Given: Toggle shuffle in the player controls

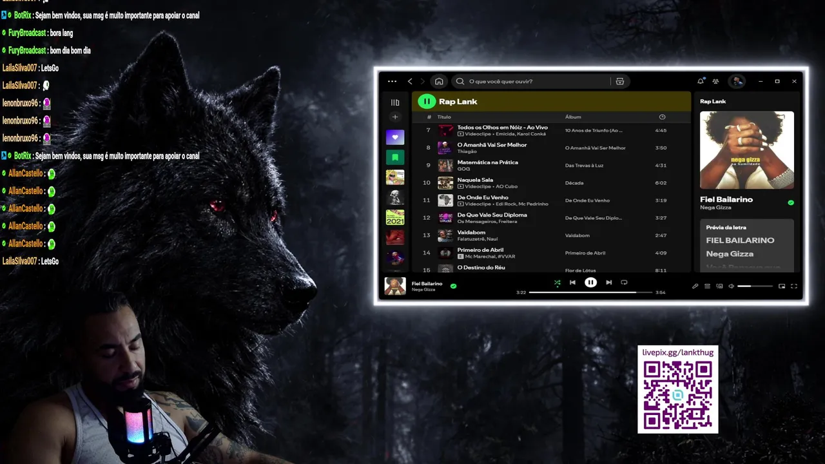Looking at the screenshot, I should [557, 282].
